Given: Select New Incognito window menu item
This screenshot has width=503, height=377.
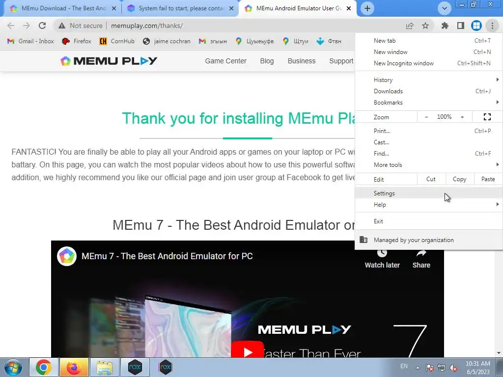Looking at the screenshot, I should coord(429,63).
